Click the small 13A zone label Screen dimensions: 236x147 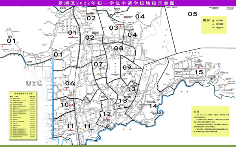pos(118,106)
